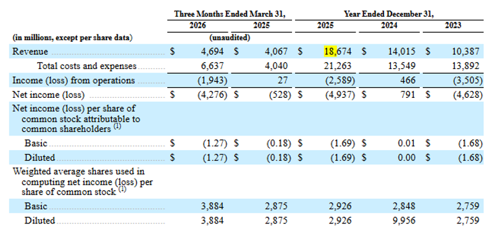Select the (unaudited) label
Viewport: 492px width, 229px height.
point(230,38)
